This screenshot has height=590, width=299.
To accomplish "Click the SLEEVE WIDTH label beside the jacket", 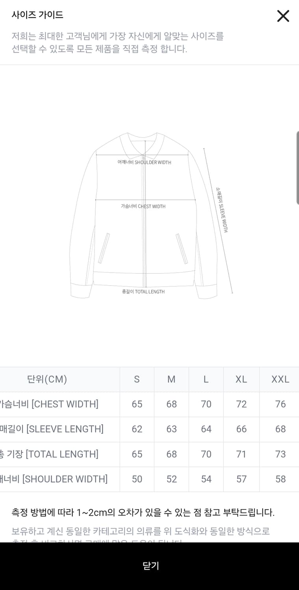I will (x=222, y=210).
